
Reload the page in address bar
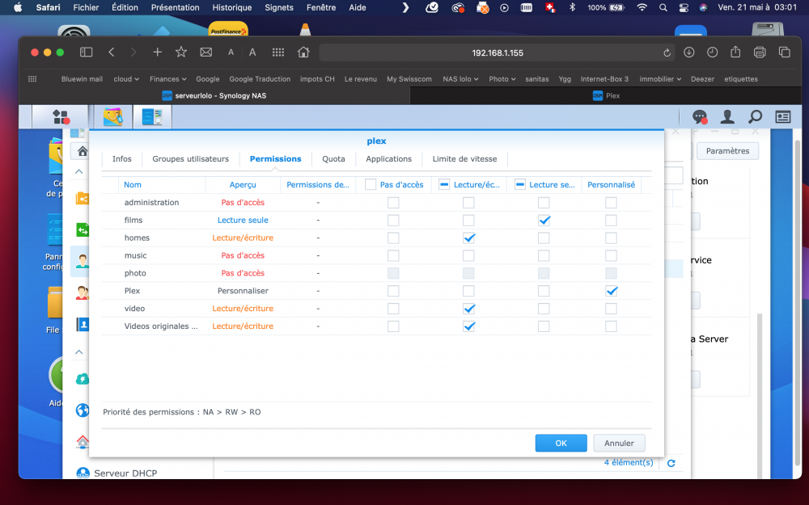pyautogui.click(x=667, y=53)
